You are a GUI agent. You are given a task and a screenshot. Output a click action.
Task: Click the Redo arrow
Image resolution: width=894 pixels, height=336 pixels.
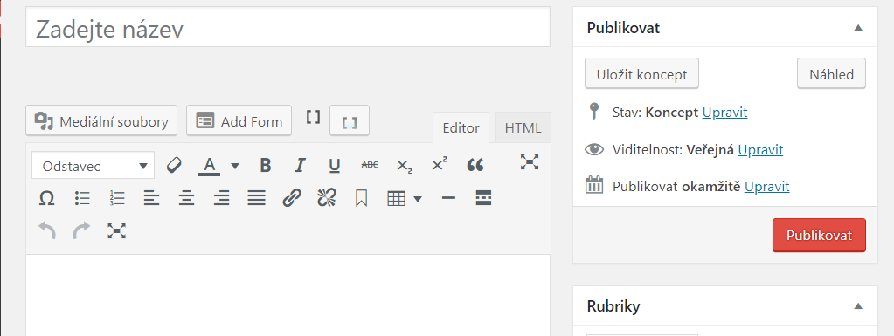point(81,230)
